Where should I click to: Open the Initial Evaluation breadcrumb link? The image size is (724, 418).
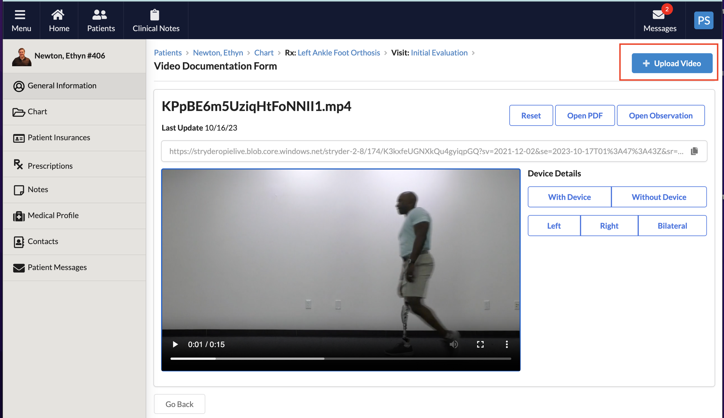(x=439, y=53)
